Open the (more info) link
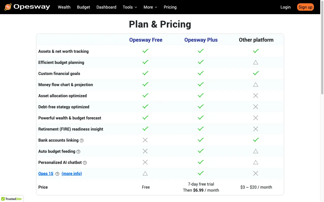The width and height of the screenshot is (324, 202). (72, 173)
